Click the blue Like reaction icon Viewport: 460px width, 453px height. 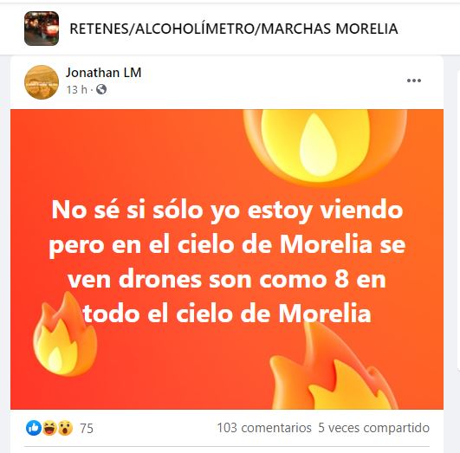tap(34, 428)
